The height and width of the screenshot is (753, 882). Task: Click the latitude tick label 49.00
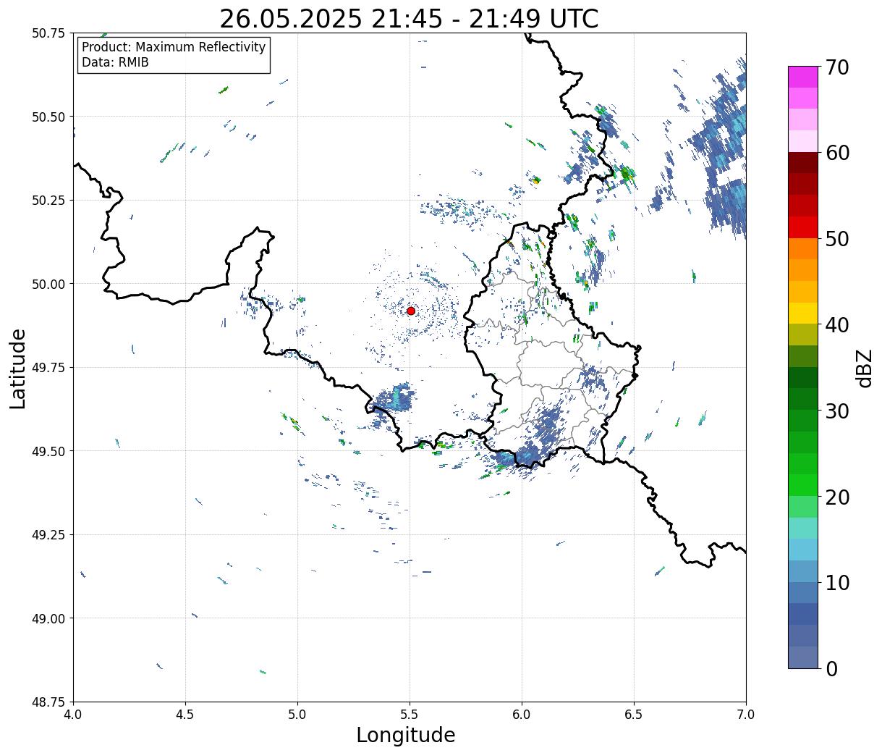(x=48, y=618)
